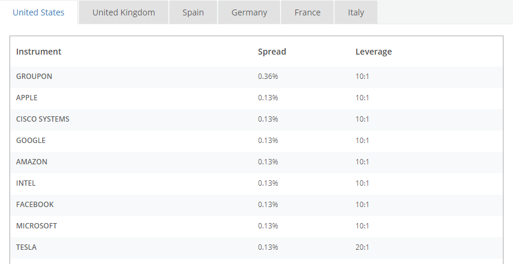Select the GROUPON row
Screen dimensions: 513x264
[x=257, y=77]
